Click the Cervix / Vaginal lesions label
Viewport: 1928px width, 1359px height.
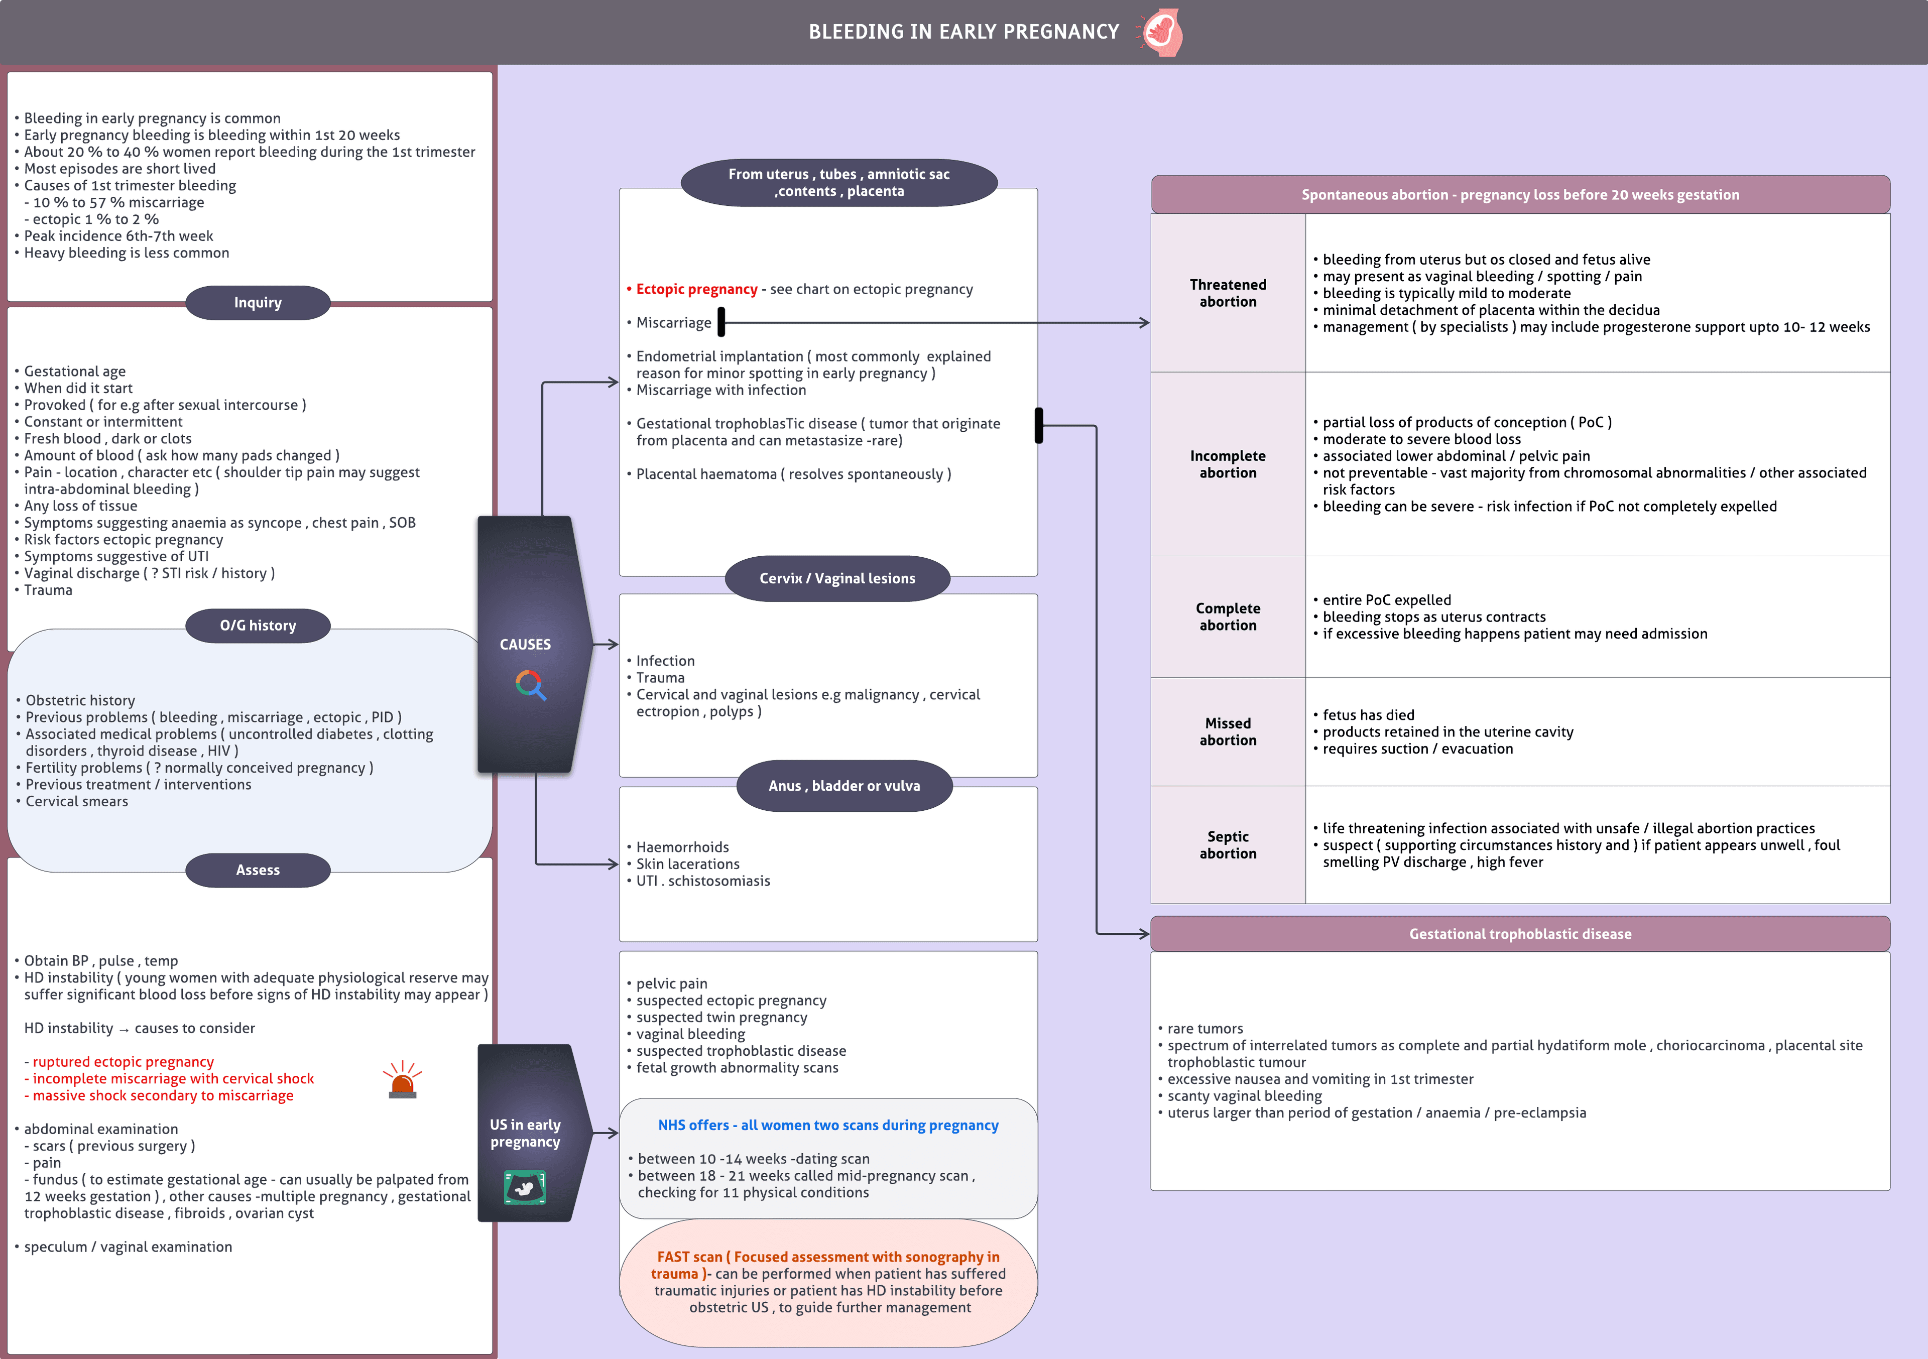[837, 578]
